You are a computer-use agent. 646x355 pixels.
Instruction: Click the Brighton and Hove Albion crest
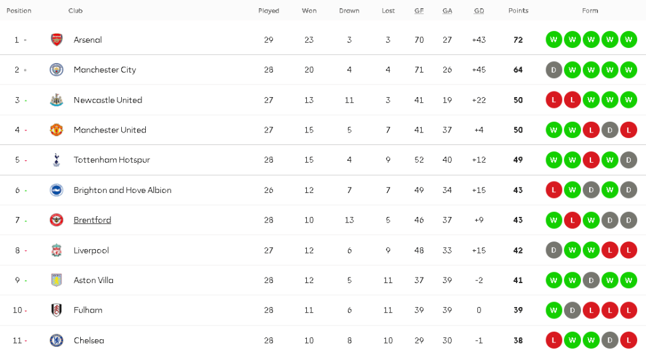click(57, 190)
